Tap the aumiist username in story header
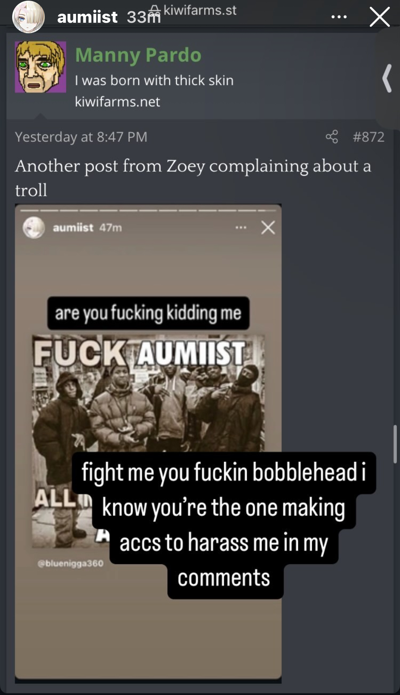The image size is (400, 695). pos(88,17)
